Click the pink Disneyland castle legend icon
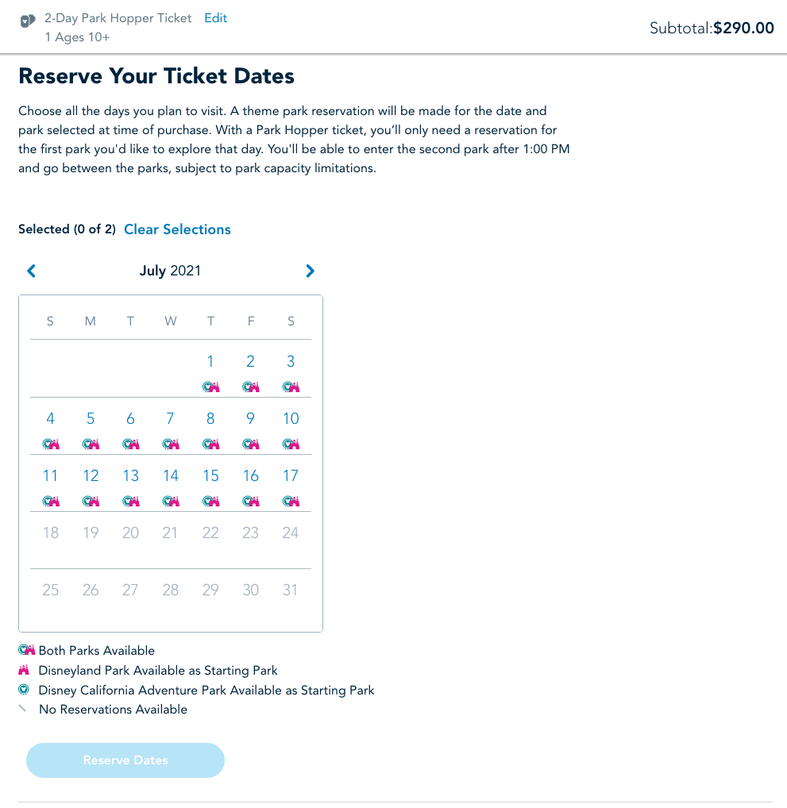Screen dimensions: 787x808 24,670
